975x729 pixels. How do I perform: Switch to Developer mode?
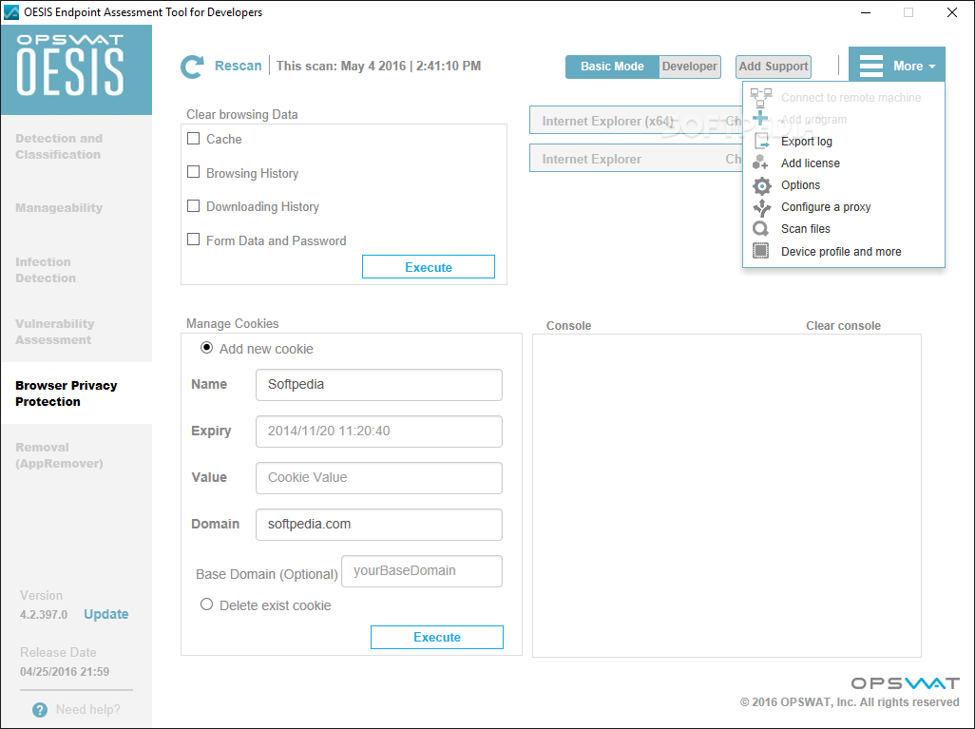pyautogui.click(x=690, y=67)
